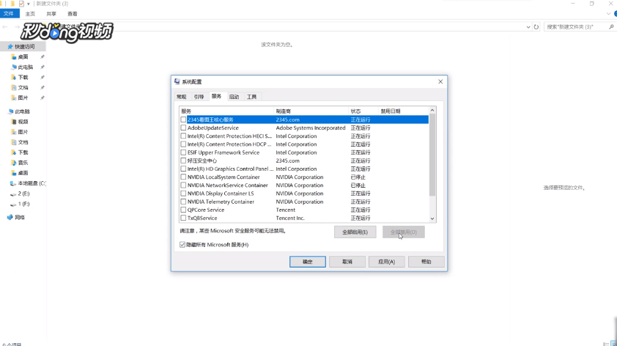Click the 取消 button
Image resolution: width=617 pixels, height=346 pixels.
(x=347, y=262)
